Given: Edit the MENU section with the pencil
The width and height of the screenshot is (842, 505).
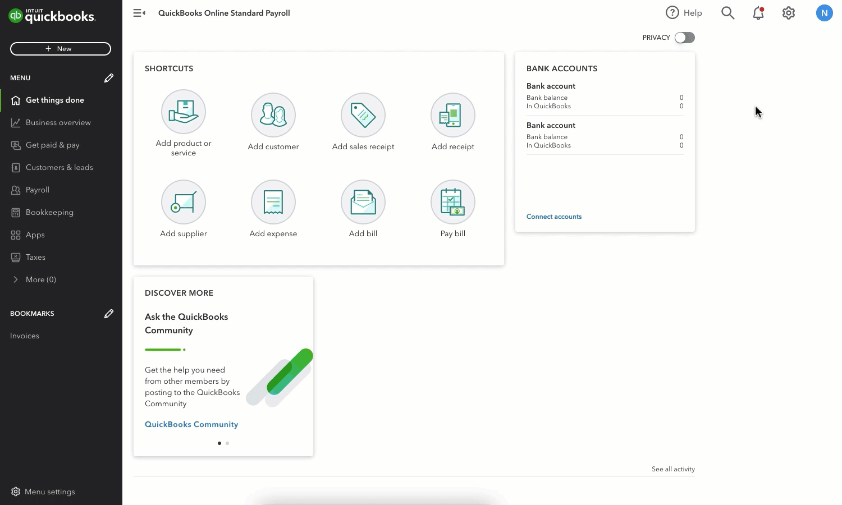Looking at the screenshot, I should (x=109, y=78).
